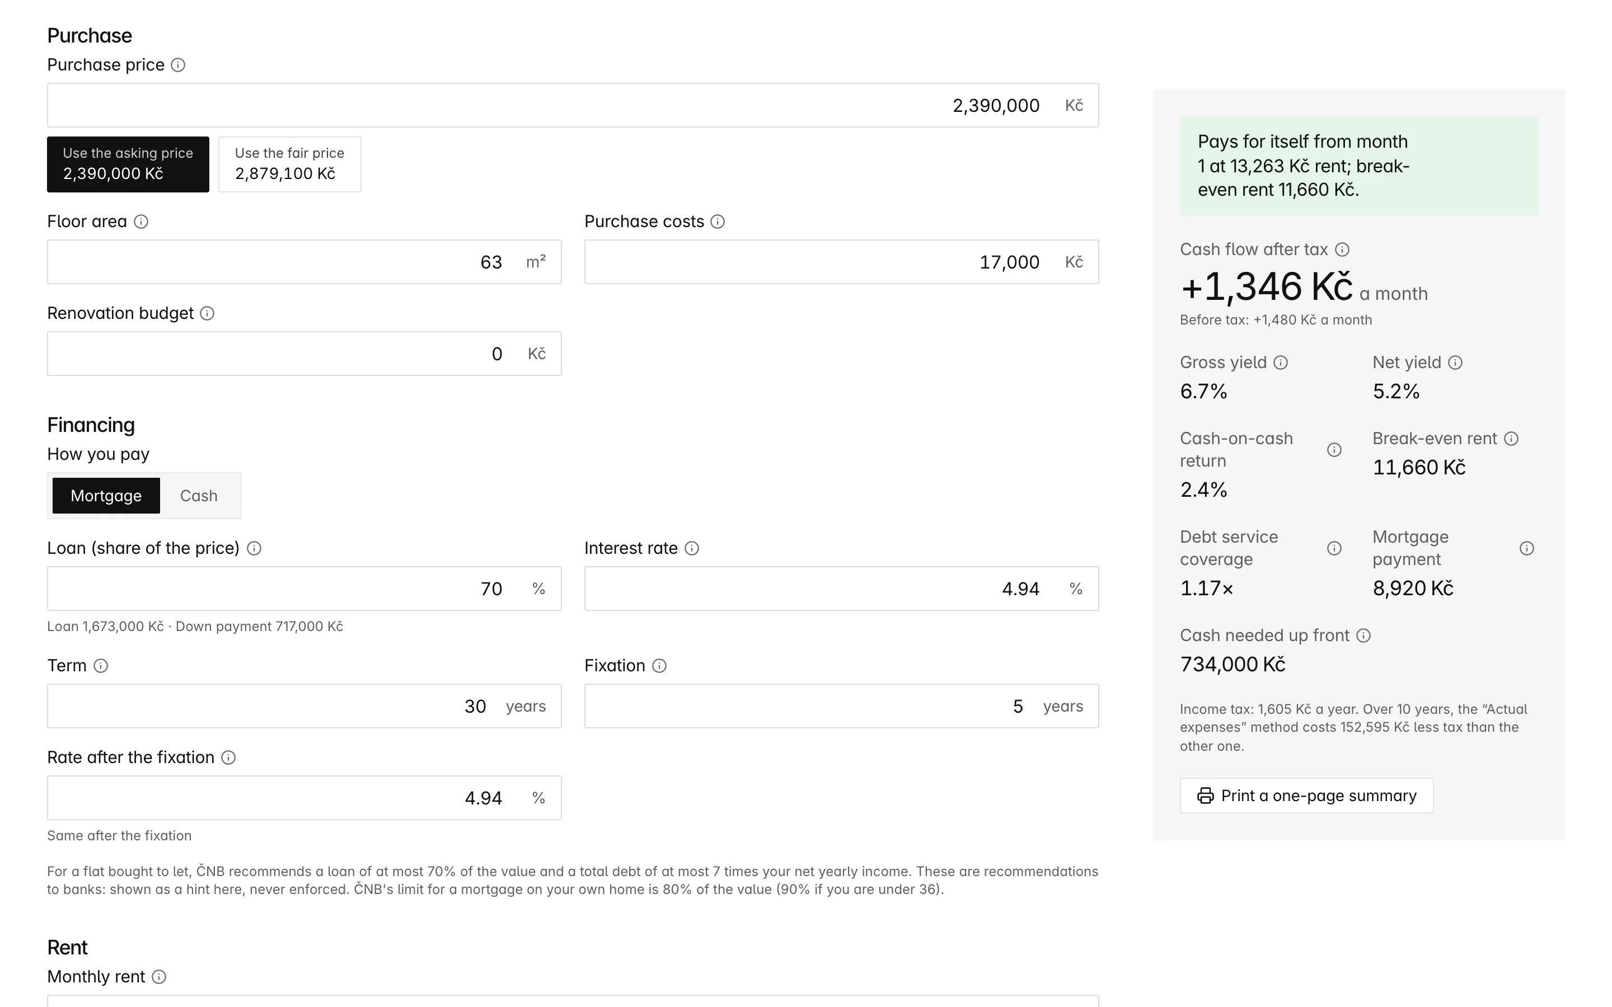Click the 'Before tax: +1,480 Kč a month' line

coord(1276,319)
